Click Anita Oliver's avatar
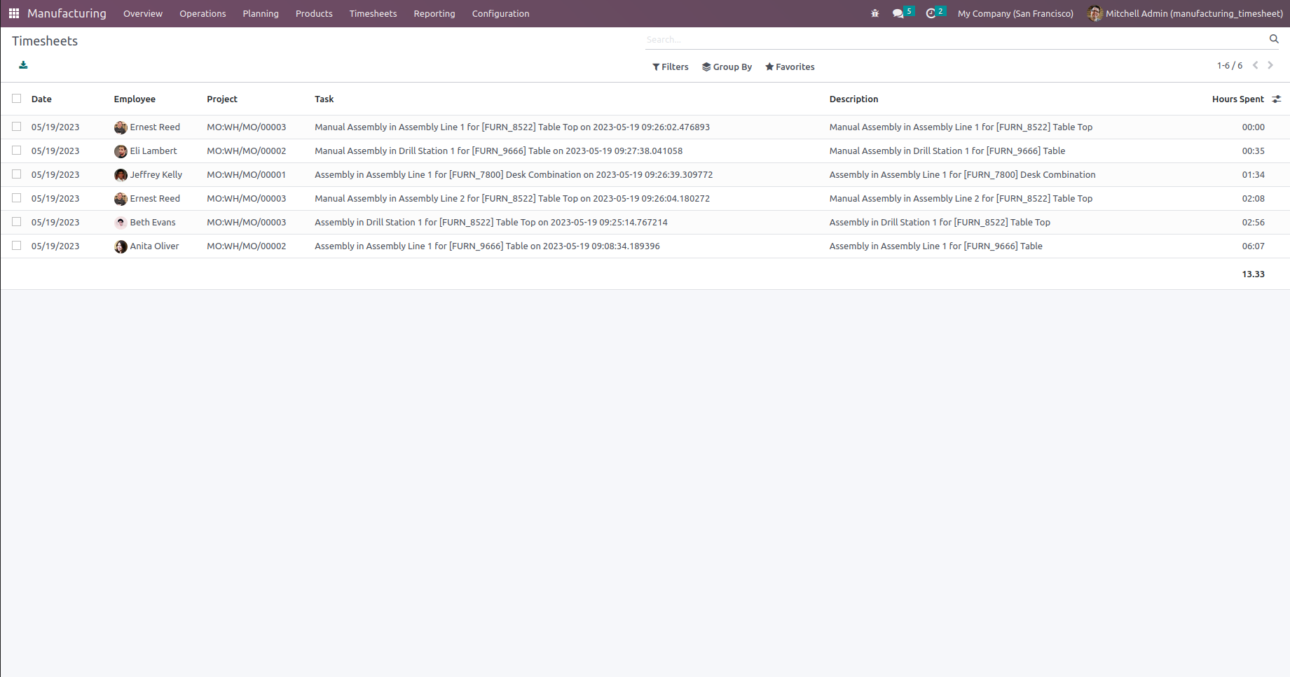This screenshot has height=677, width=1290. [x=121, y=246]
